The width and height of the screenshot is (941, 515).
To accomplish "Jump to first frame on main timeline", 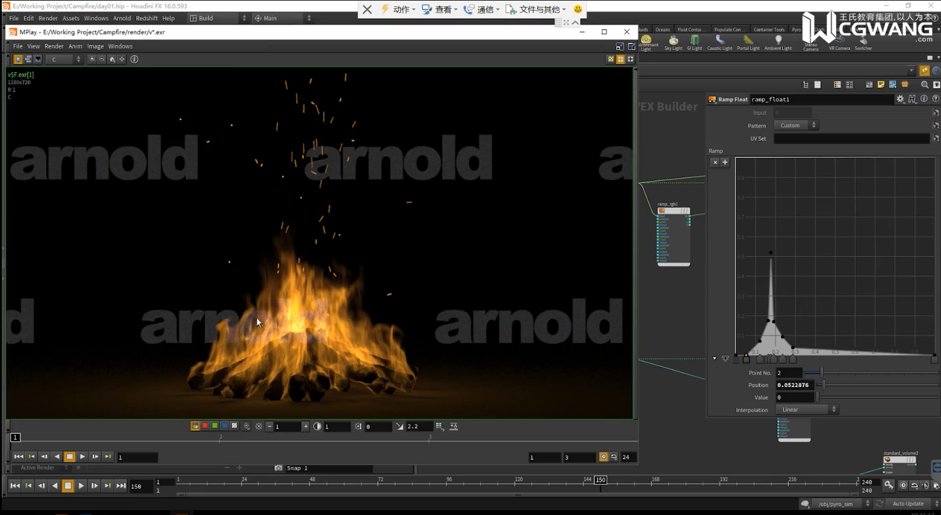I will coord(15,486).
